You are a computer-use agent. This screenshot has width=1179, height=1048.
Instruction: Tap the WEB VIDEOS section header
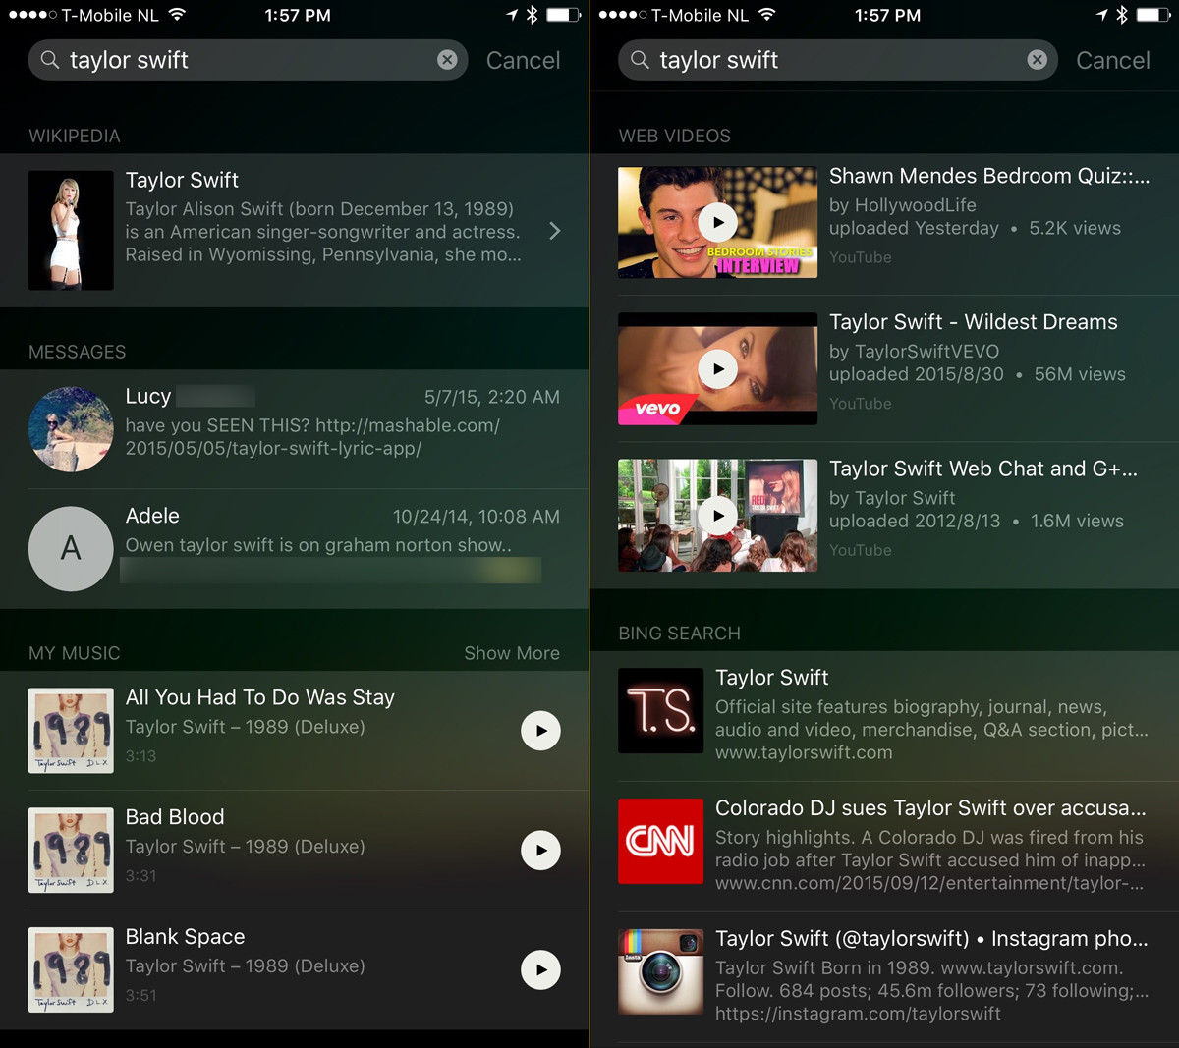pyautogui.click(x=675, y=137)
